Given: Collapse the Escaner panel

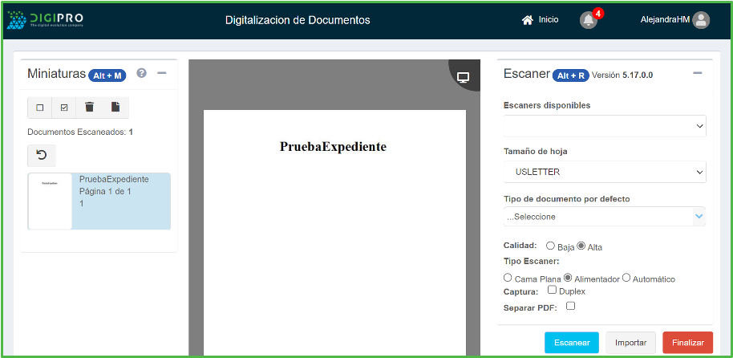Looking at the screenshot, I should point(697,73).
